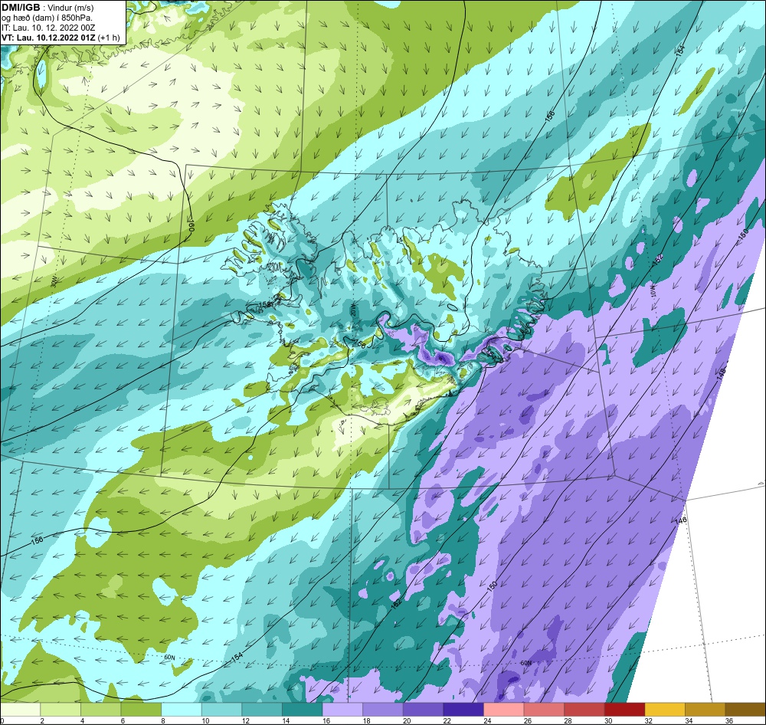Click the 'DMI/IGB : Vindur (m/s)' title text

pyautogui.click(x=47, y=8)
